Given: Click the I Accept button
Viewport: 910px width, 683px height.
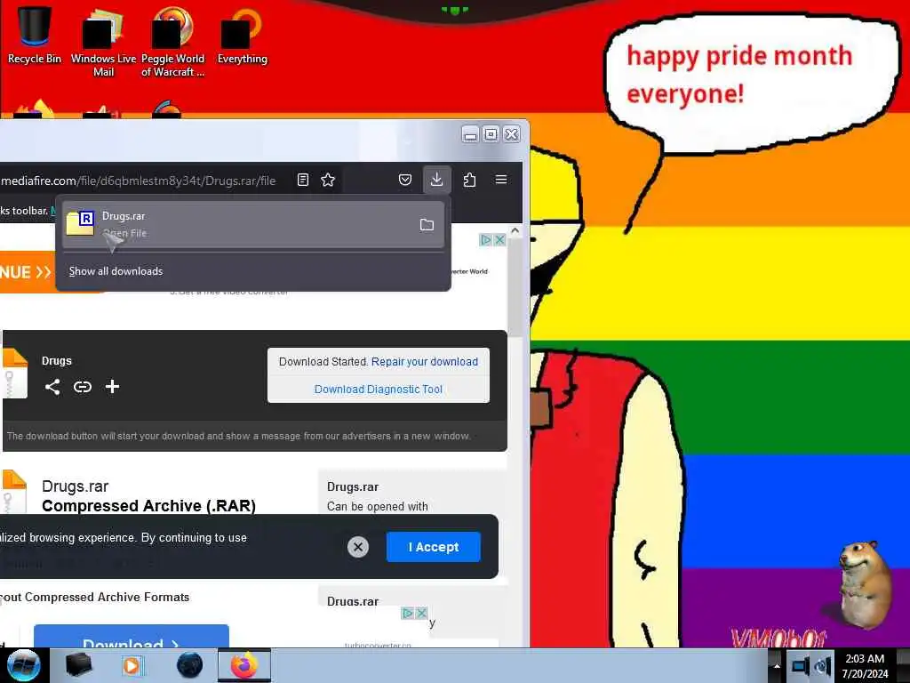Looking at the screenshot, I should (x=434, y=547).
